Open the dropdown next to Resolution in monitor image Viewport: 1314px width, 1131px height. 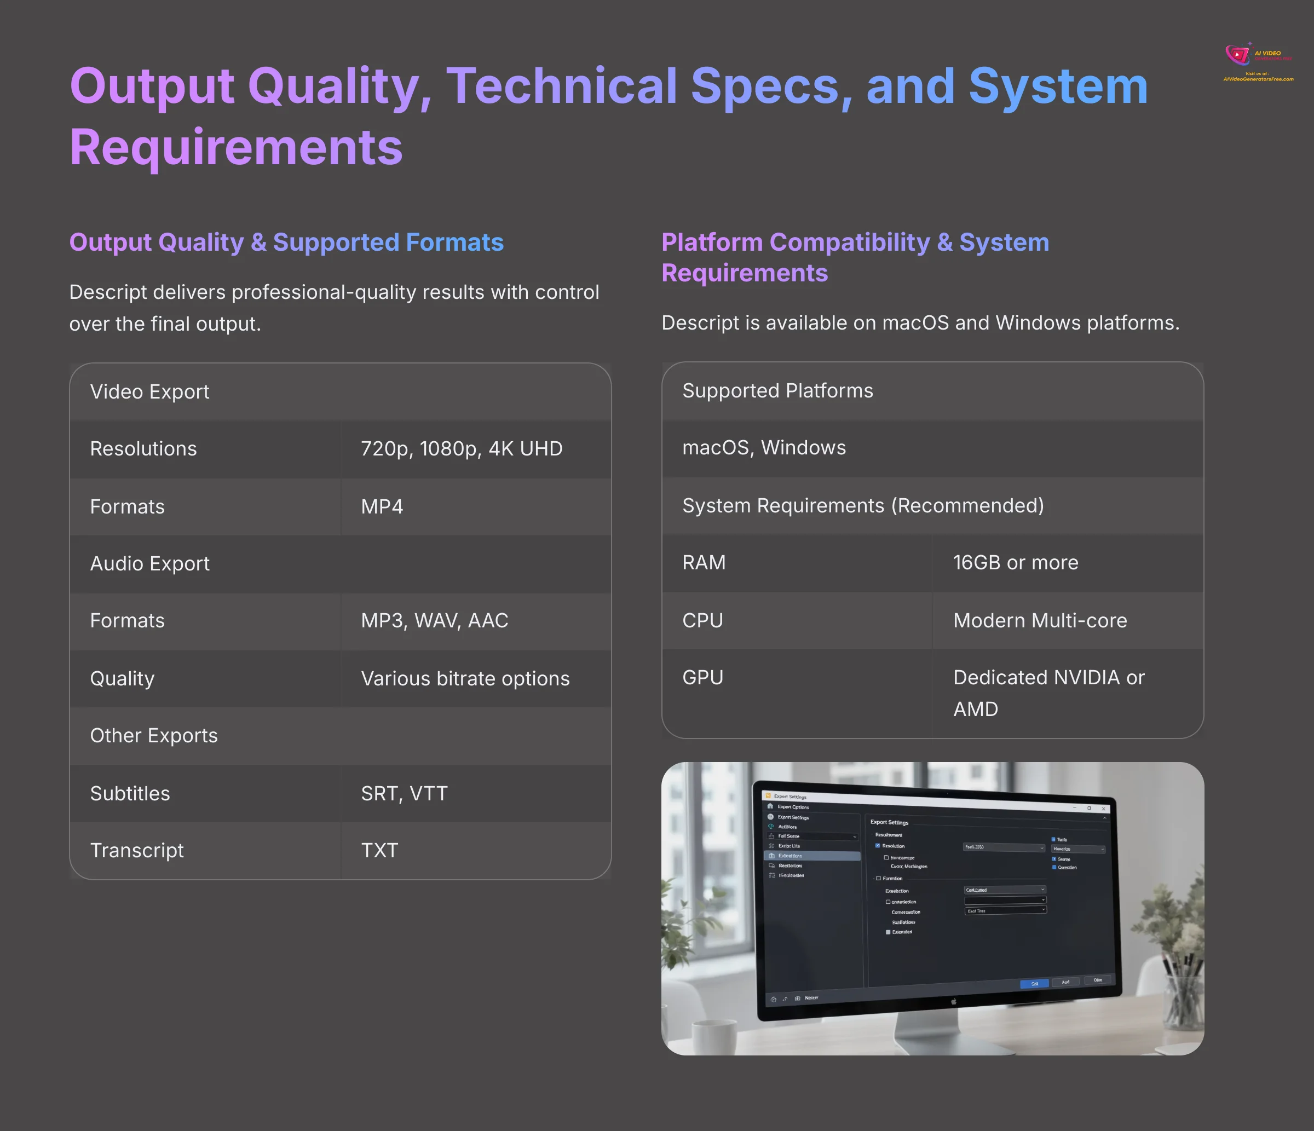(x=1005, y=847)
